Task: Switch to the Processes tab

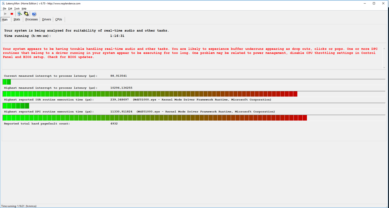Action: [32, 19]
